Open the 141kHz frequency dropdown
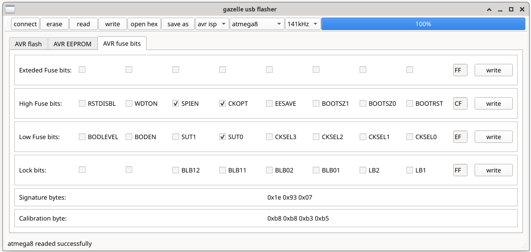 click(x=302, y=24)
